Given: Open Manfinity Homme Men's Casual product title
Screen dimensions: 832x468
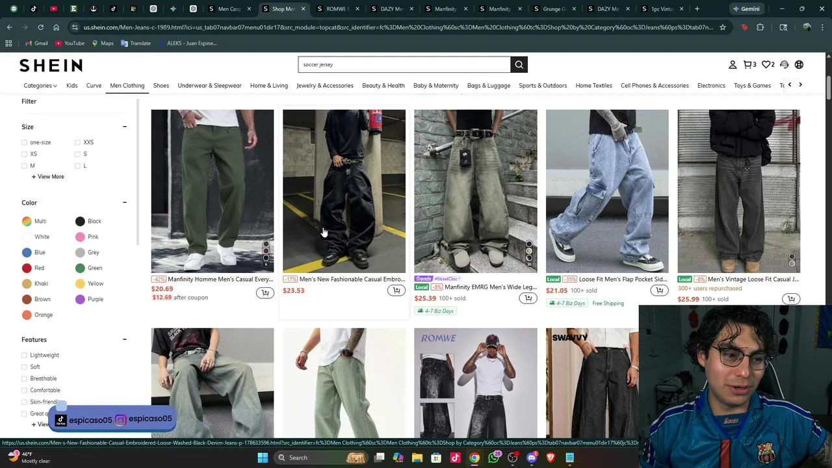Looking at the screenshot, I should point(220,279).
